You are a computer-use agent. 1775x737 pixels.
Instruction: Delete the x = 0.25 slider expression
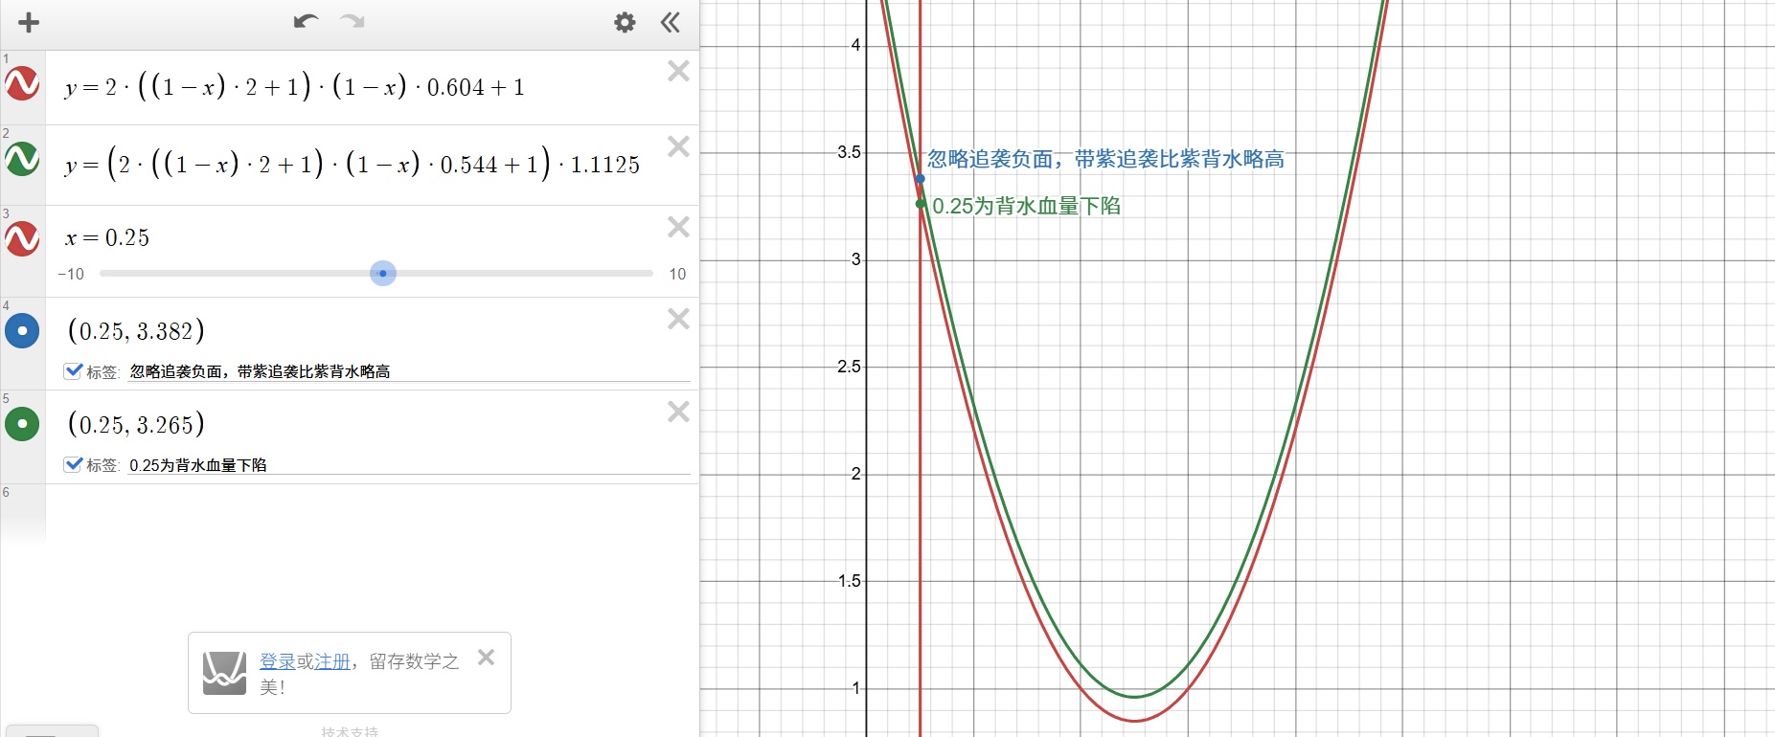(x=678, y=227)
